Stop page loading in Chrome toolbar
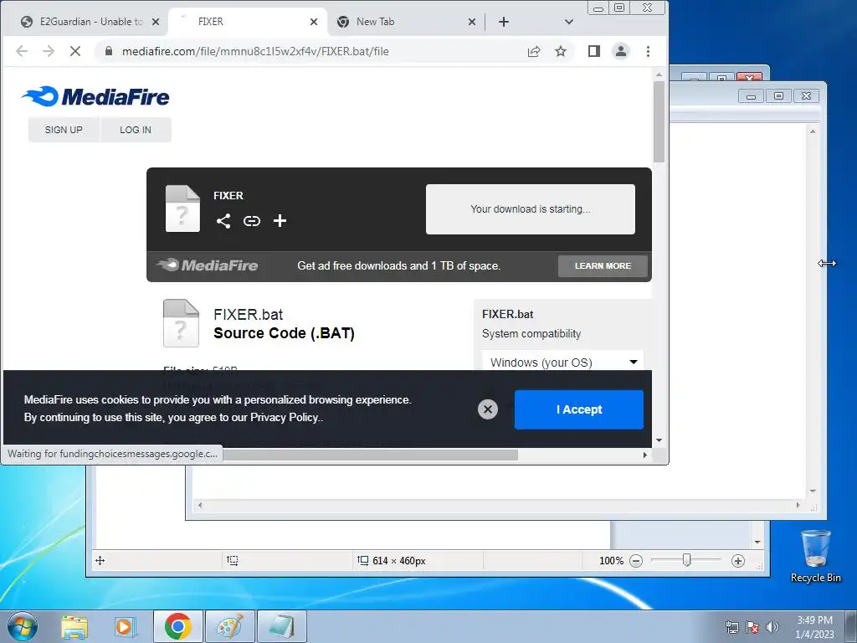857x643 pixels. coord(75,51)
